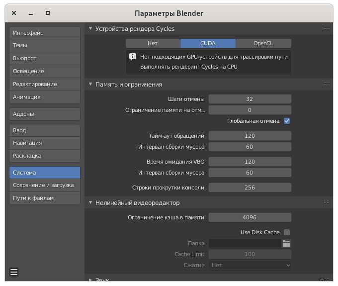Grab drag handle of Устройства рендера Cycles panel
This screenshot has width=338, height=286.
(327, 28)
